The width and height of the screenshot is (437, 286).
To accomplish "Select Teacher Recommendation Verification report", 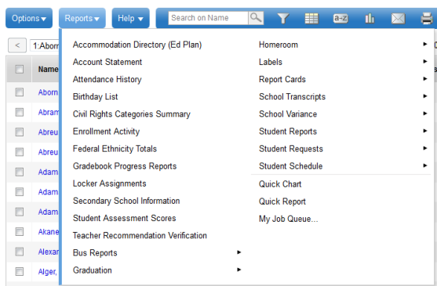I will tap(140, 236).
